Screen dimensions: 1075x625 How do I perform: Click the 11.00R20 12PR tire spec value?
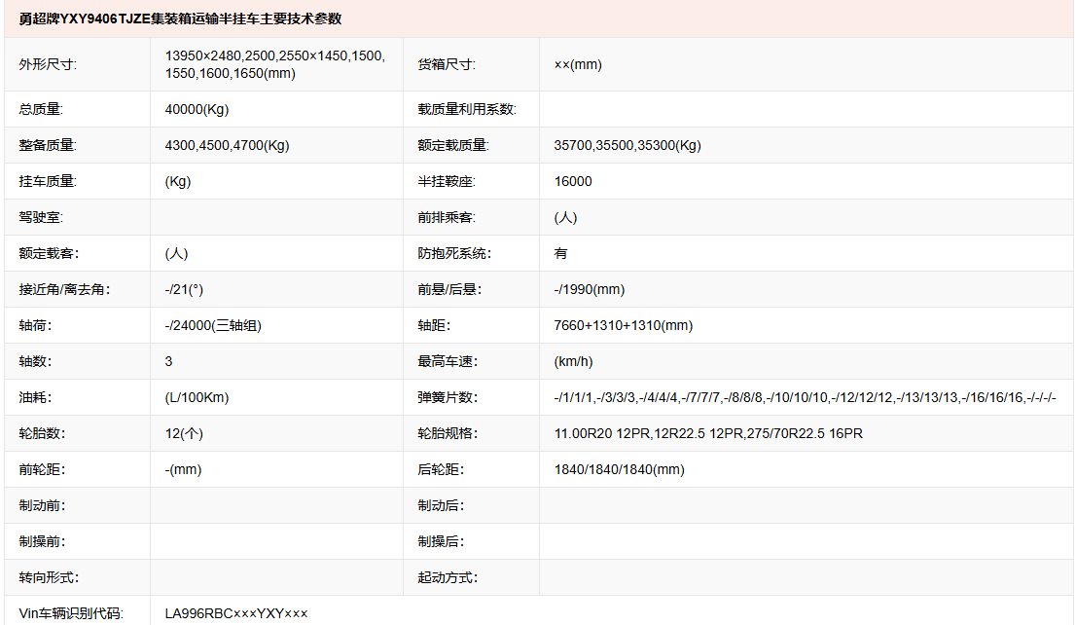click(x=708, y=433)
